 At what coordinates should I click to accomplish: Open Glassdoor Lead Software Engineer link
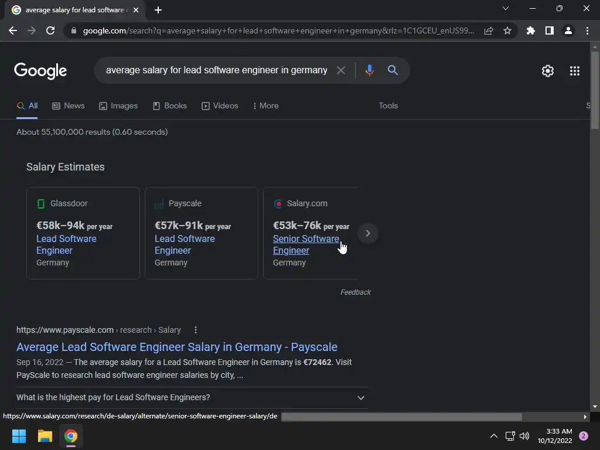(66, 244)
